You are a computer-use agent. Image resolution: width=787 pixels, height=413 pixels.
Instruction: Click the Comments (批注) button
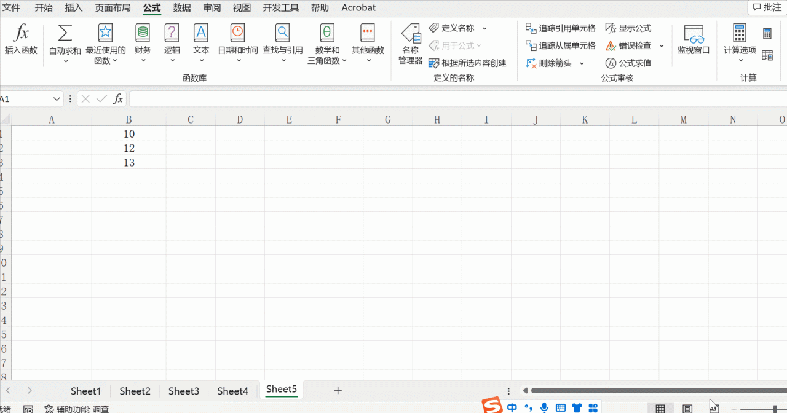[x=767, y=7]
